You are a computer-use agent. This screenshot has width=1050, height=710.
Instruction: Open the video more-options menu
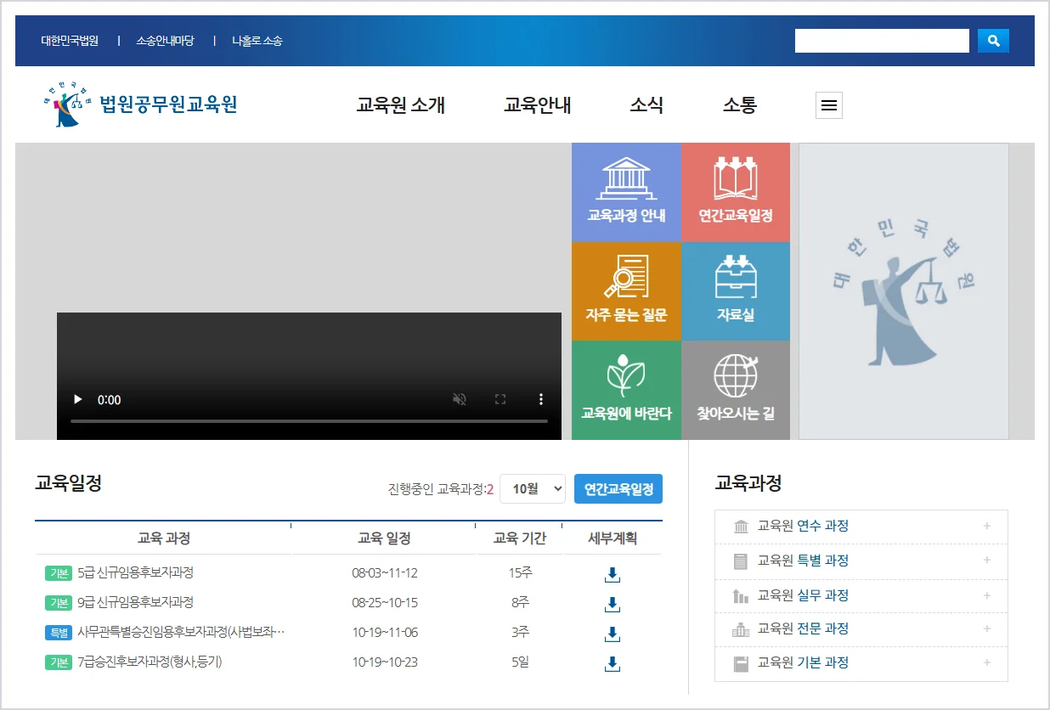point(541,399)
